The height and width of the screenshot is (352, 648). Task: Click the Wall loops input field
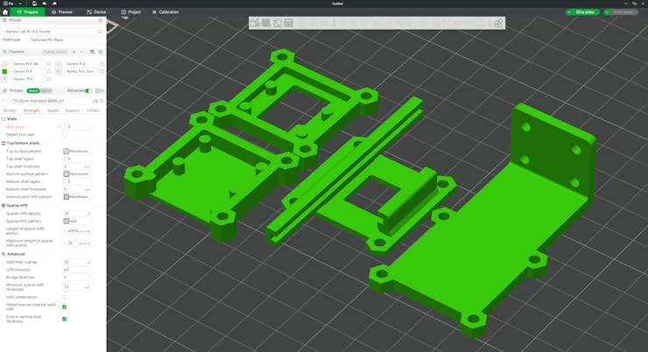77,127
